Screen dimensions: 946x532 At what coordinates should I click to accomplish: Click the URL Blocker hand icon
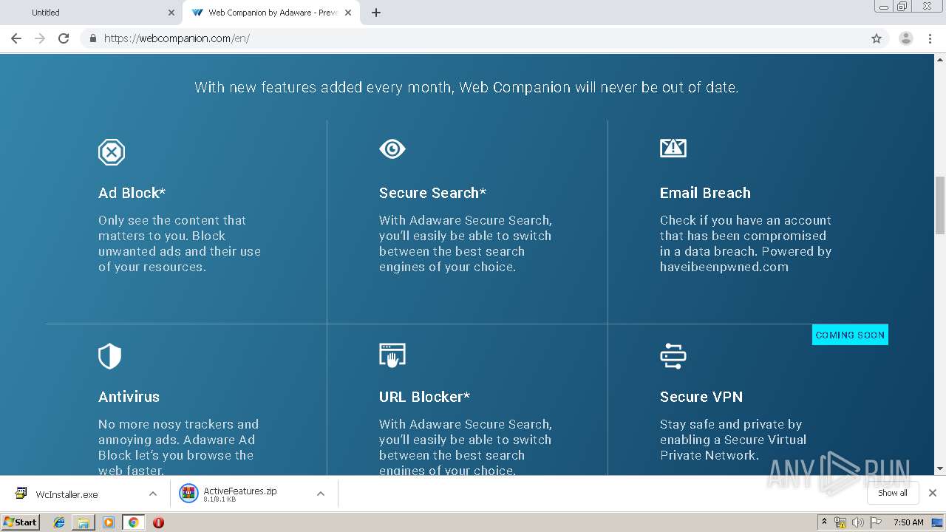coord(392,355)
